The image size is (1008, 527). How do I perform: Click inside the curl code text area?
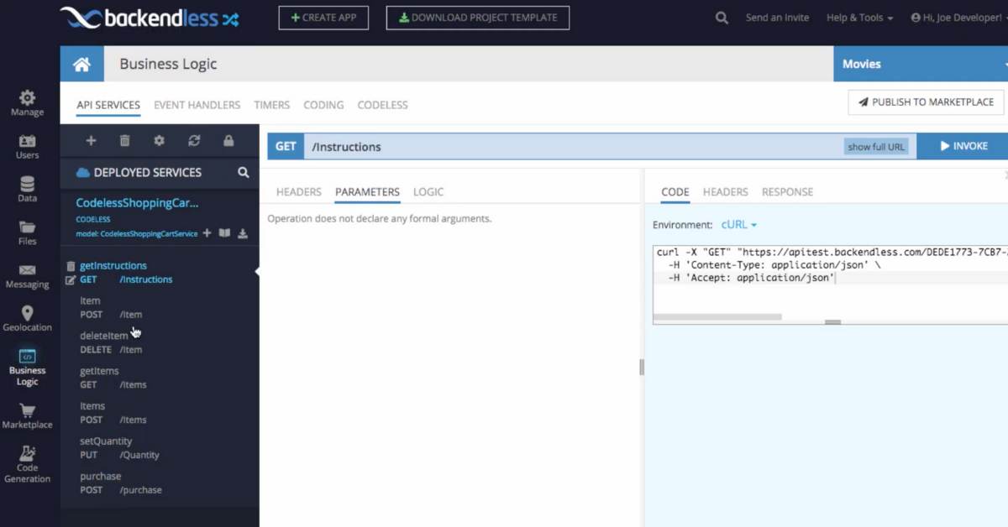(830, 285)
